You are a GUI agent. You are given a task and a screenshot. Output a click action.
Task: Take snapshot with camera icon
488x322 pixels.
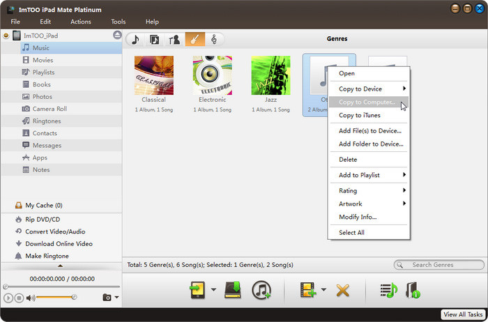[x=107, y=298]
